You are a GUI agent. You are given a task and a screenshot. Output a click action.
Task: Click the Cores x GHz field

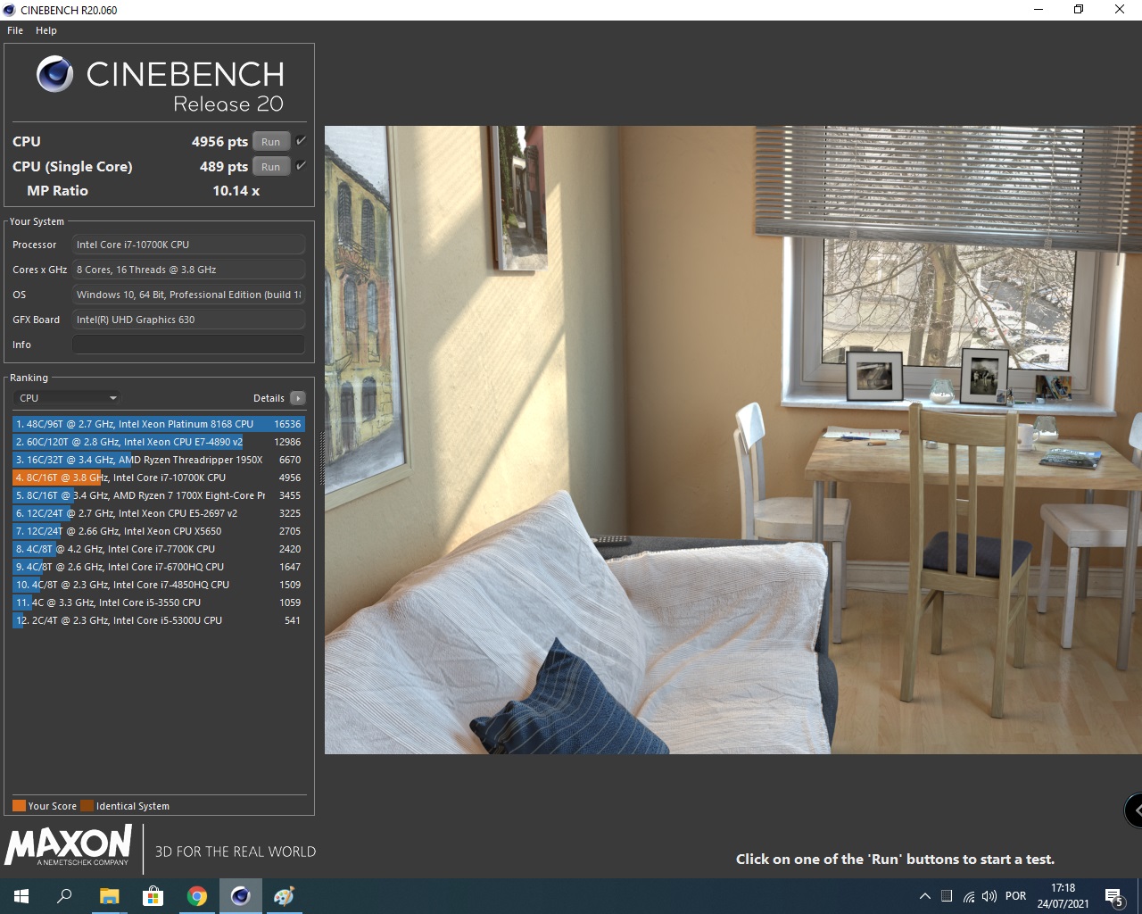click(x=188, y=270)
